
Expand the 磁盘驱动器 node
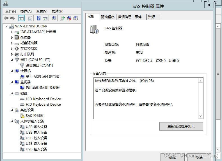(x=12, y=43)
